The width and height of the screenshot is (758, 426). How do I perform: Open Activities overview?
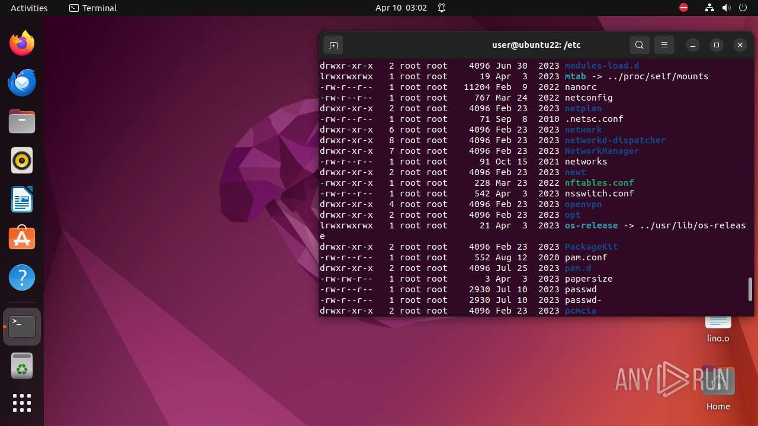point(29,8)
